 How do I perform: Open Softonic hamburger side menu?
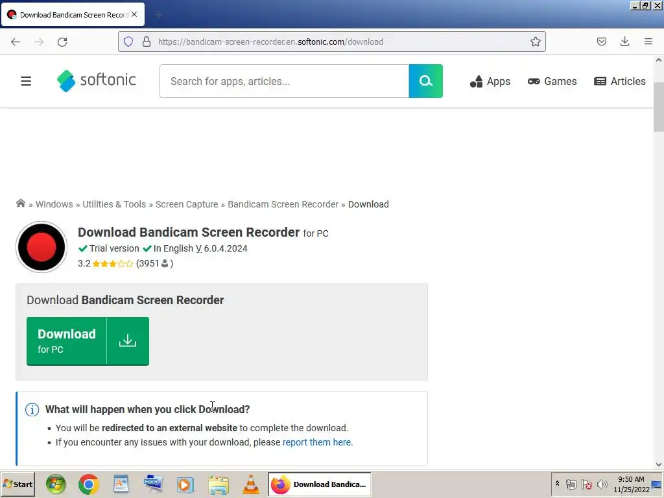[26, 81]
